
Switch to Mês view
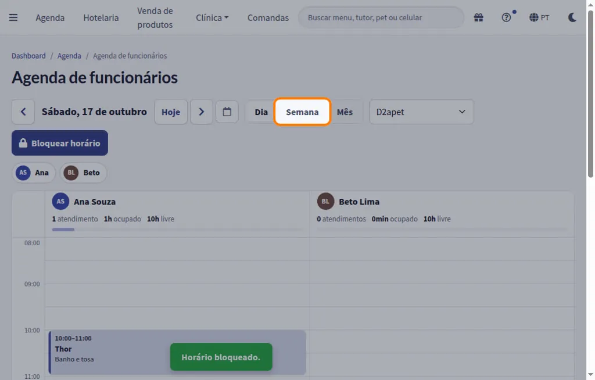coord(345,112)
